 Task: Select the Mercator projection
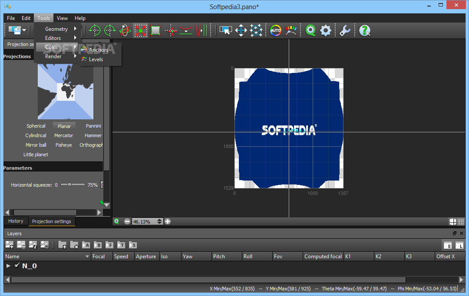pos(63,135)
